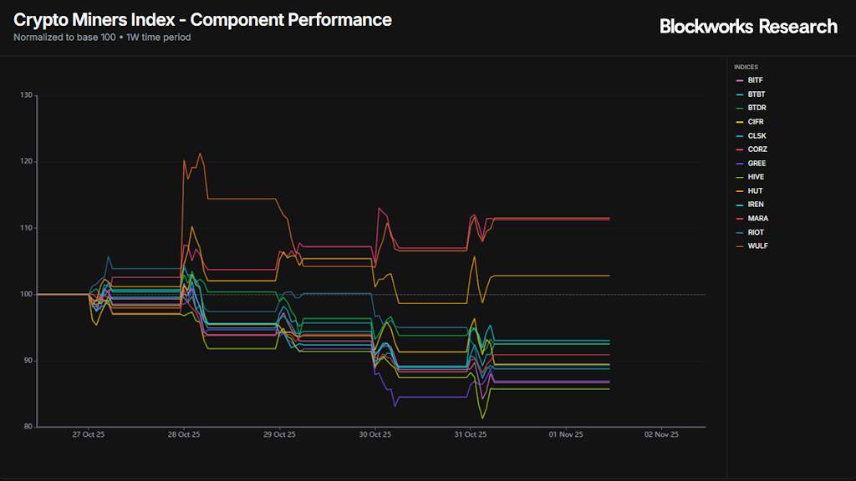Click the WULF legend marker
Viewport: 856px width, 481px height.
(x=740, y=246)
